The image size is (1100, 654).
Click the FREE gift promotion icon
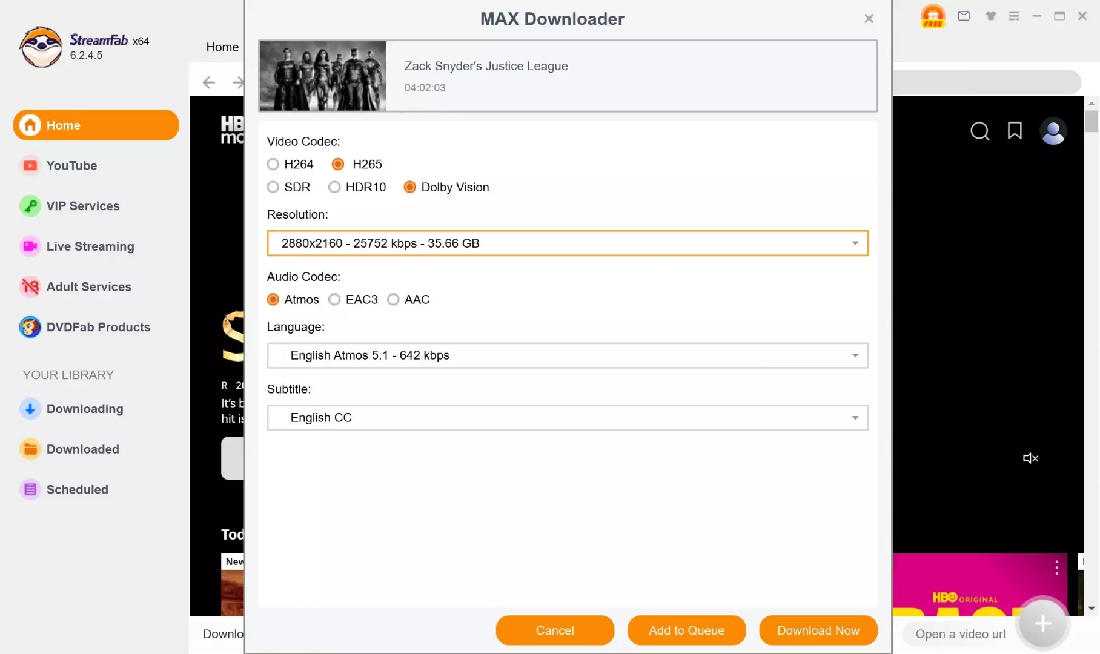click(933, 16)
